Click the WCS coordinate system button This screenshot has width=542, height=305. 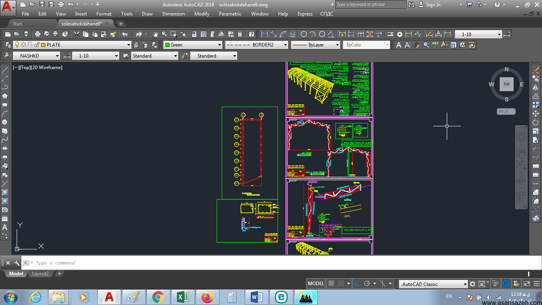click(506, 112)
